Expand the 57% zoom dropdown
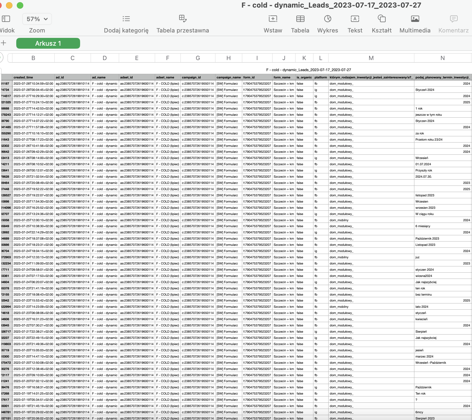This screenshot has height=420, width=472. point(37,19)
